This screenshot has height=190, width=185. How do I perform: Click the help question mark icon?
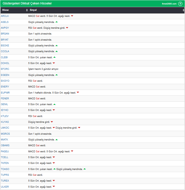coord(180,4)
